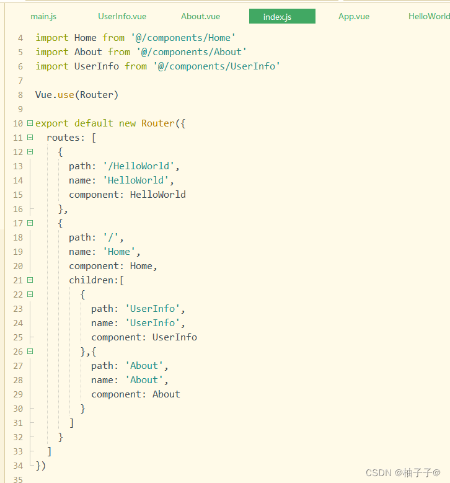450x483 pixels.
Task: Switch to the main.js tab
Action: tap(43, 16)
